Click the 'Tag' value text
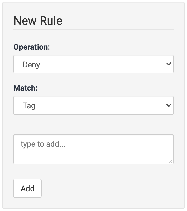Screen dimensions: 187x211 point(29,105)
